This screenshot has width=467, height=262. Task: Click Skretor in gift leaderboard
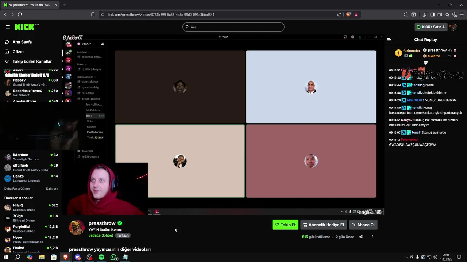[x=434, y=56]
